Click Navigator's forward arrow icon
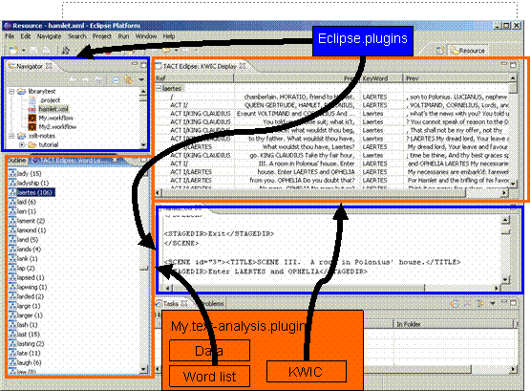531x391 pixels. pos(85,79)
